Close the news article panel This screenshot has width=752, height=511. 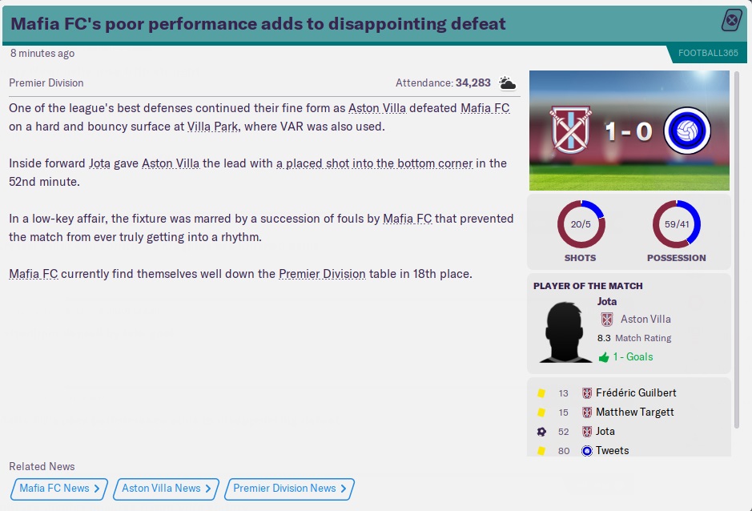click(732, 20)
